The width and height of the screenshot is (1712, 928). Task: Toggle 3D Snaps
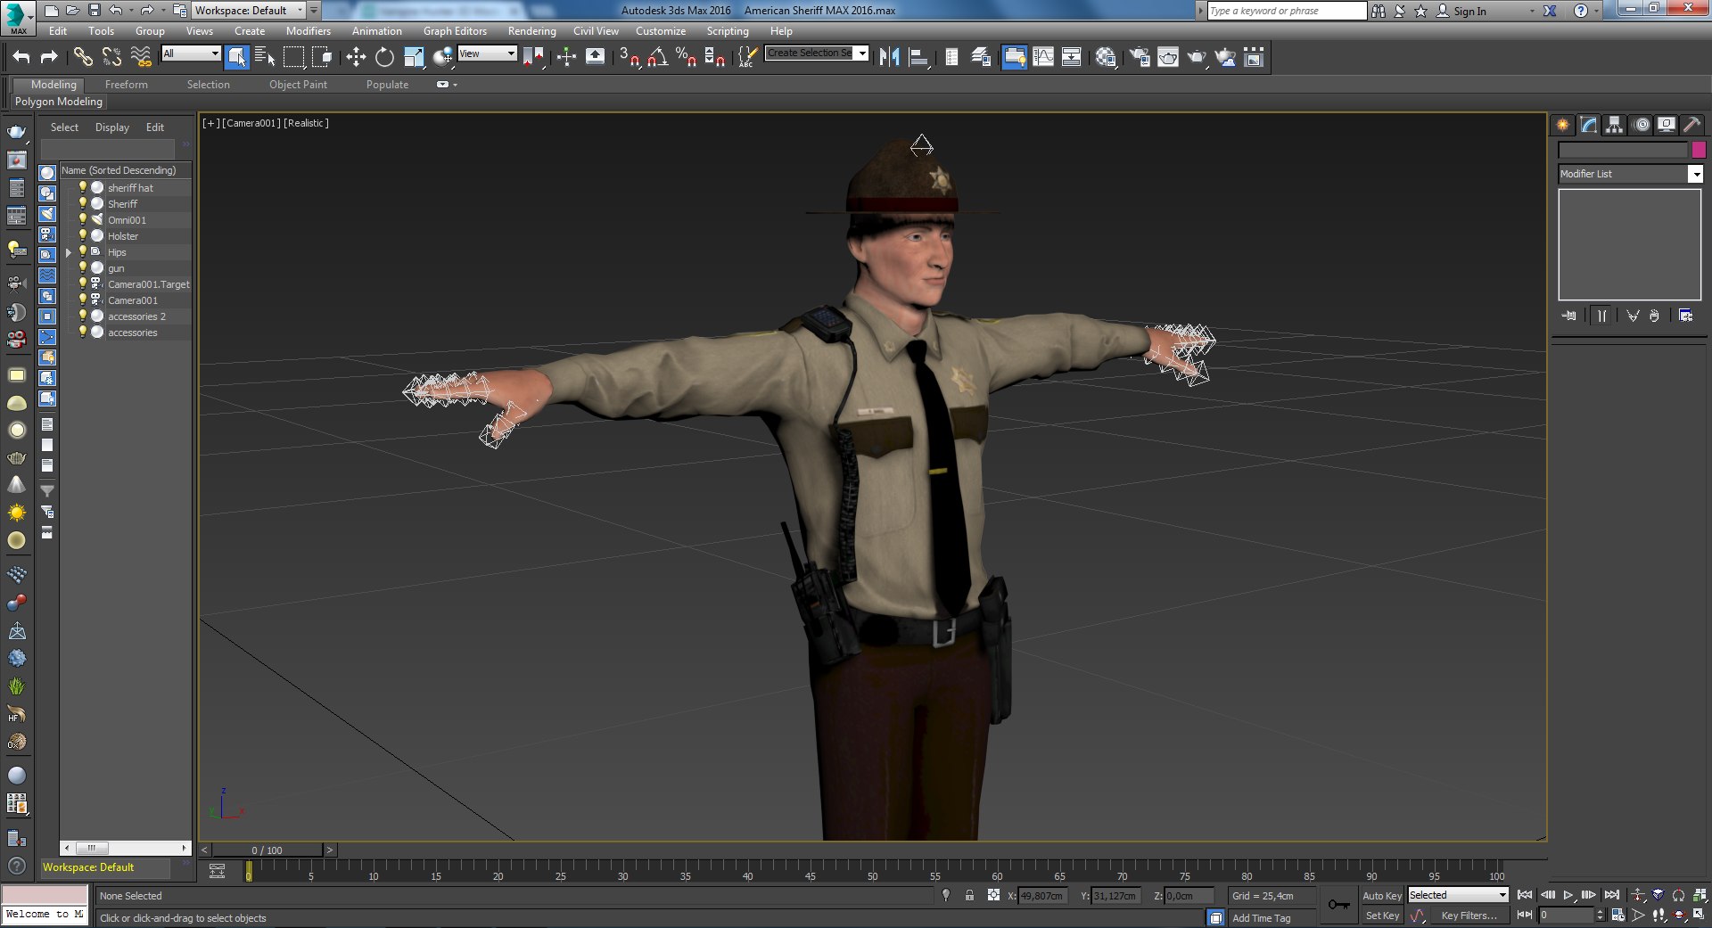point(630,57)
